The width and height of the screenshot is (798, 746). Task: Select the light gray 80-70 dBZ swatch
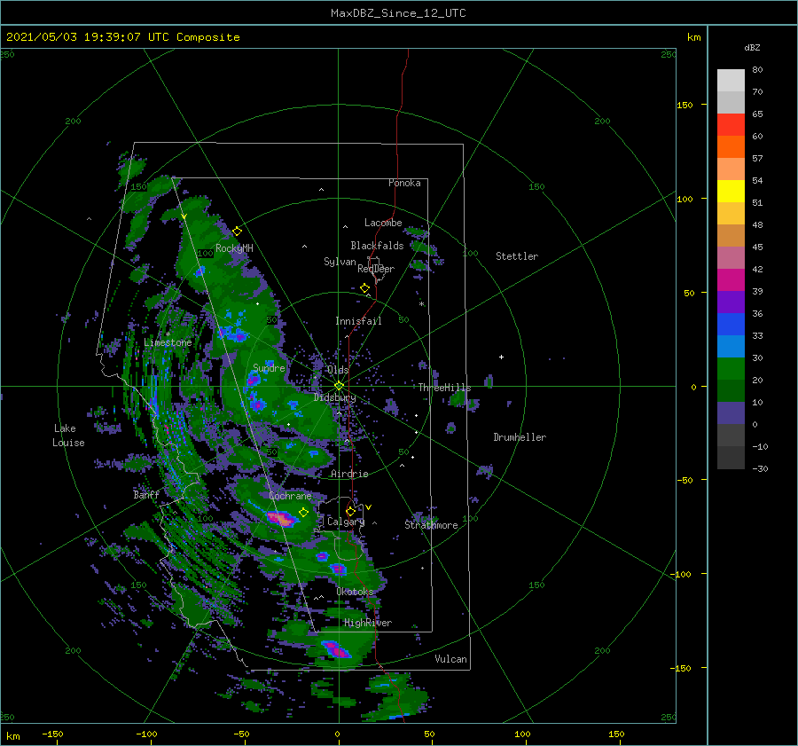(x=731, y=81)
